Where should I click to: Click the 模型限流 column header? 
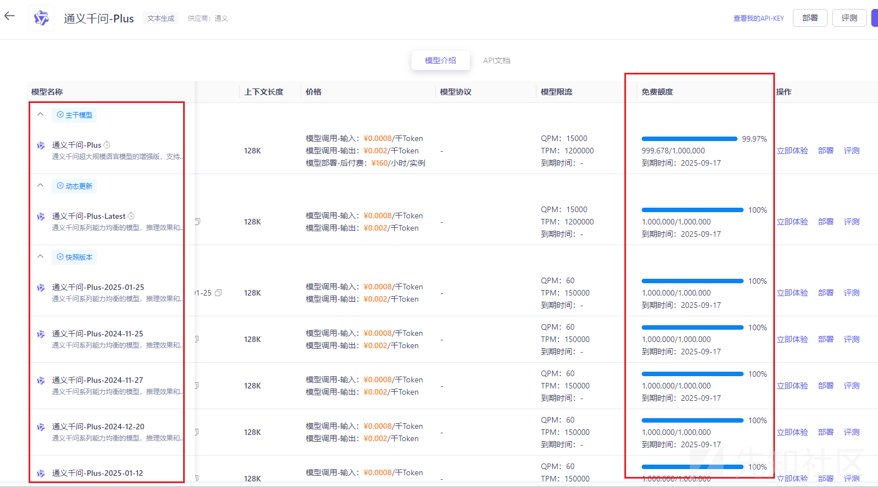pyautogui.click(x=557, y=92)
